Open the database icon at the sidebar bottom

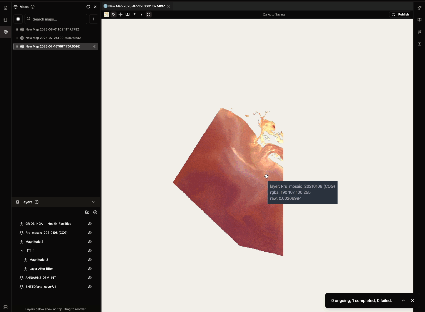[x=6, y=307]
